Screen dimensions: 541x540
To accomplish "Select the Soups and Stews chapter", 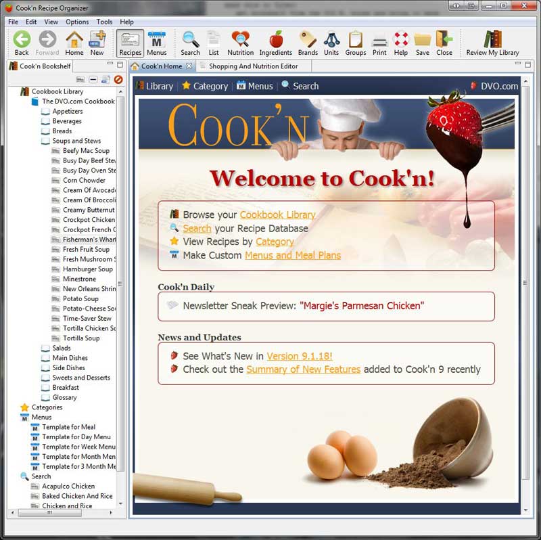I will 76,141.
